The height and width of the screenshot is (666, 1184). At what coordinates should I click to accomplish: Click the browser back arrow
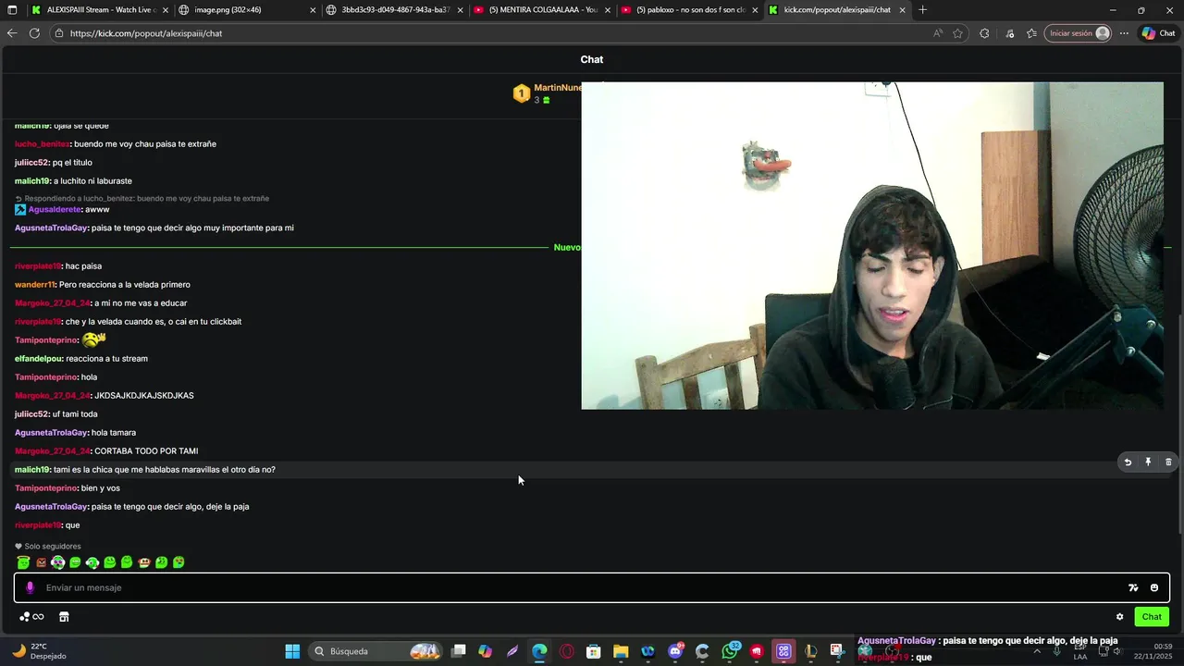(x=12, y=33)
